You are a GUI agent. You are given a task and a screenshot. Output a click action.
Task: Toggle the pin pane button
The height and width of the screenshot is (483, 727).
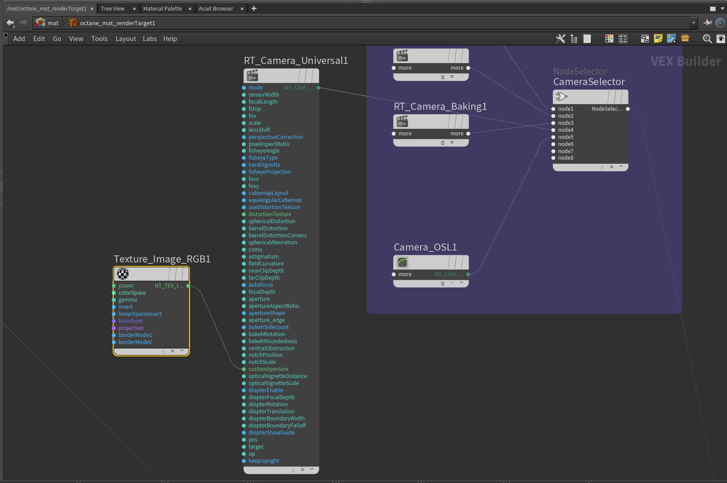pos(707,23)
